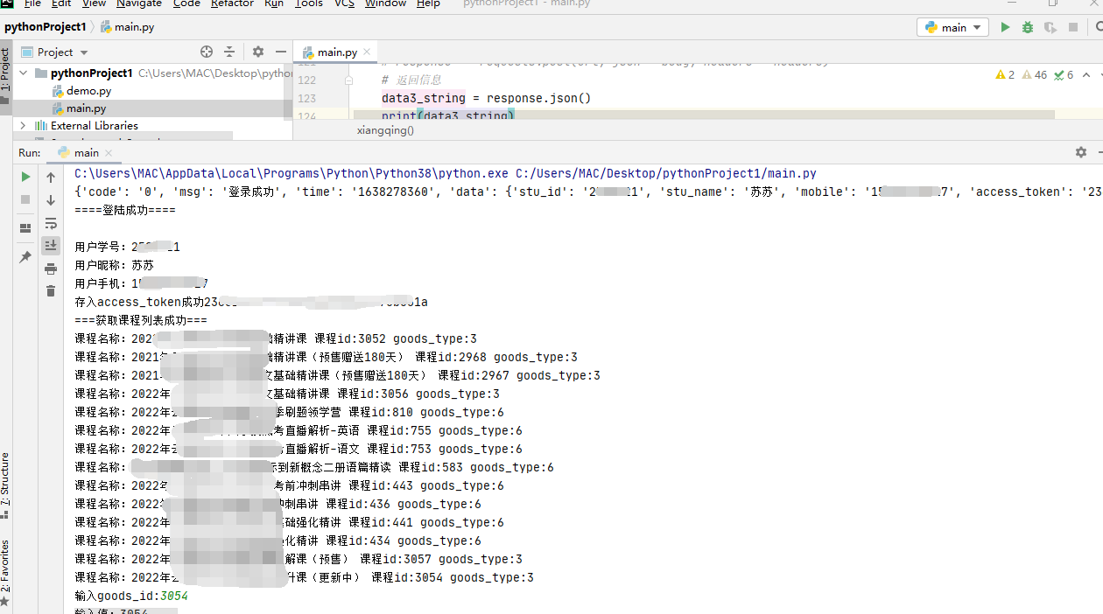
Task: Open the main run configuration dropdown
Action: 952,27
